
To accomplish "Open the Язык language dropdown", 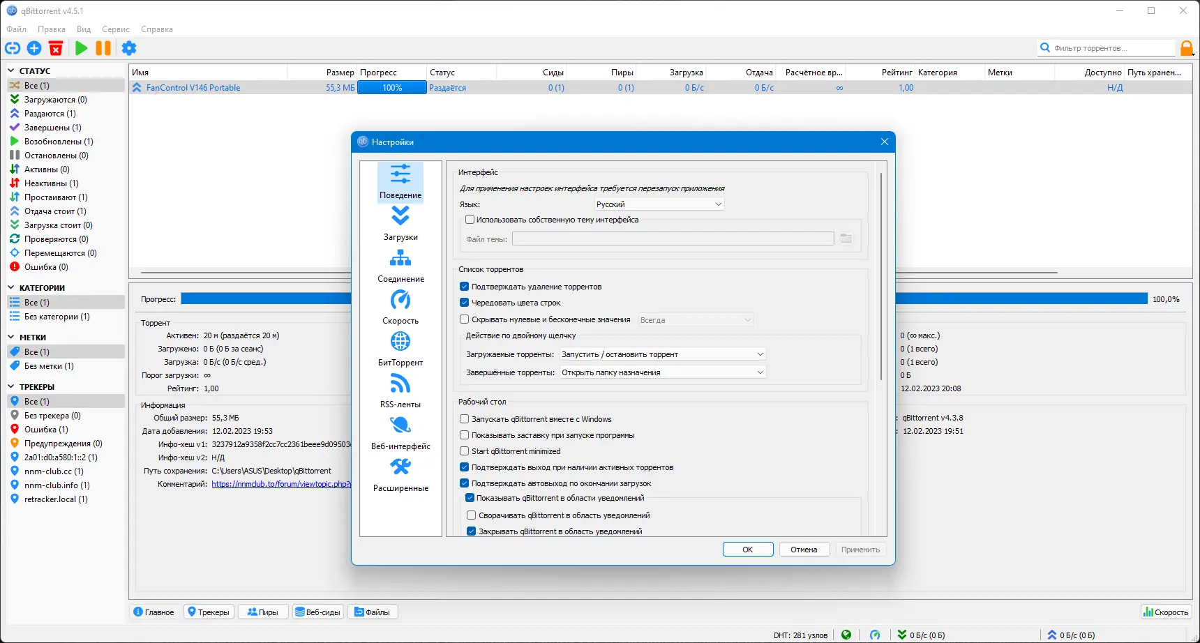I will coord(659,204).
